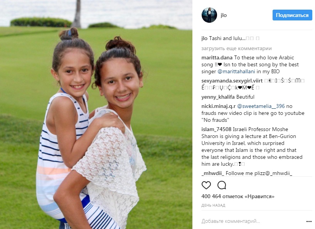Focus the Добавьте комментарий input field

click(253, 221)
